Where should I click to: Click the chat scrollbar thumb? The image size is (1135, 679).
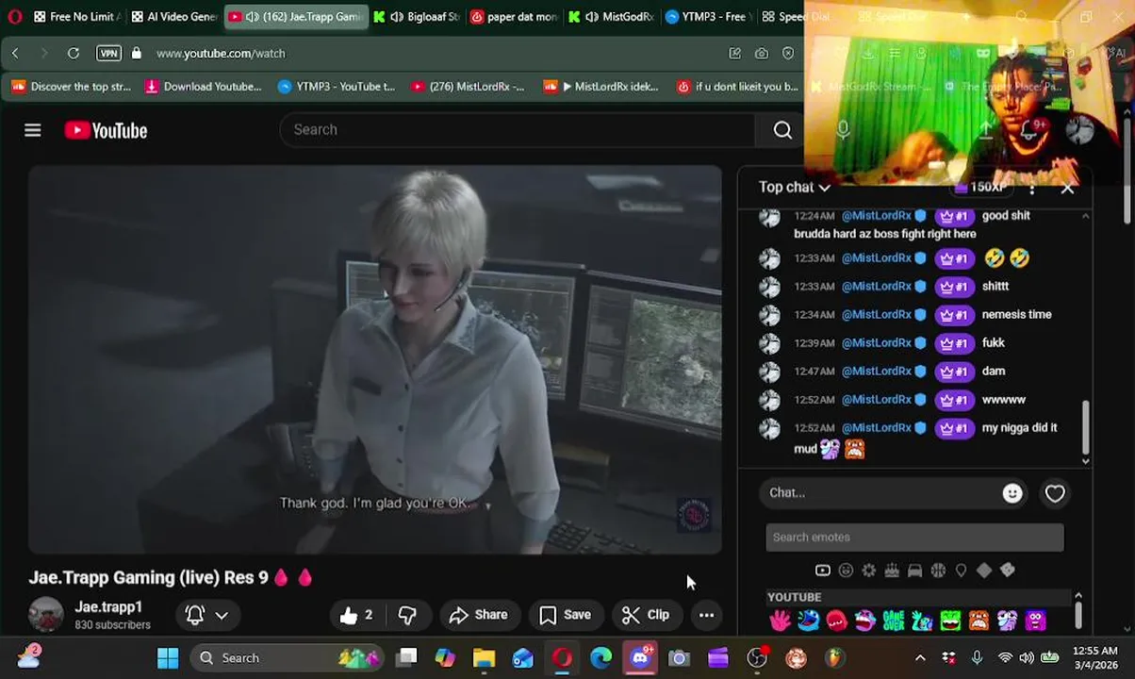coord(1085,426)
